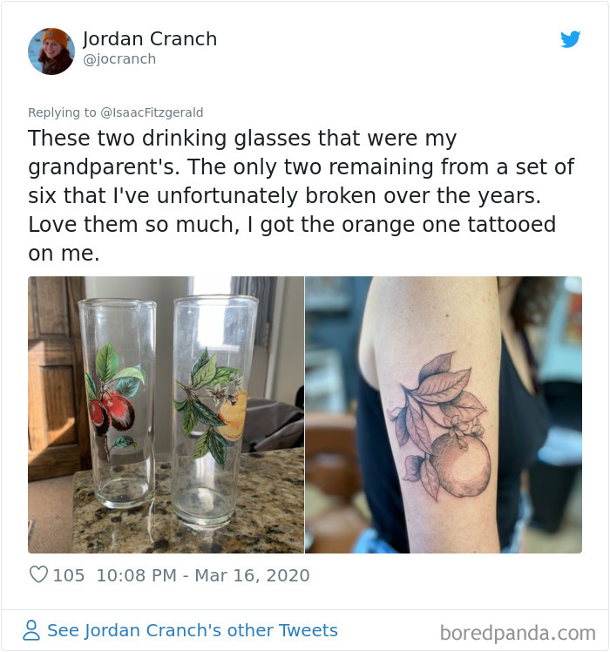
Task: Open the arm tattoo photo
Action: pyautogui.click(x=443, y=414)
